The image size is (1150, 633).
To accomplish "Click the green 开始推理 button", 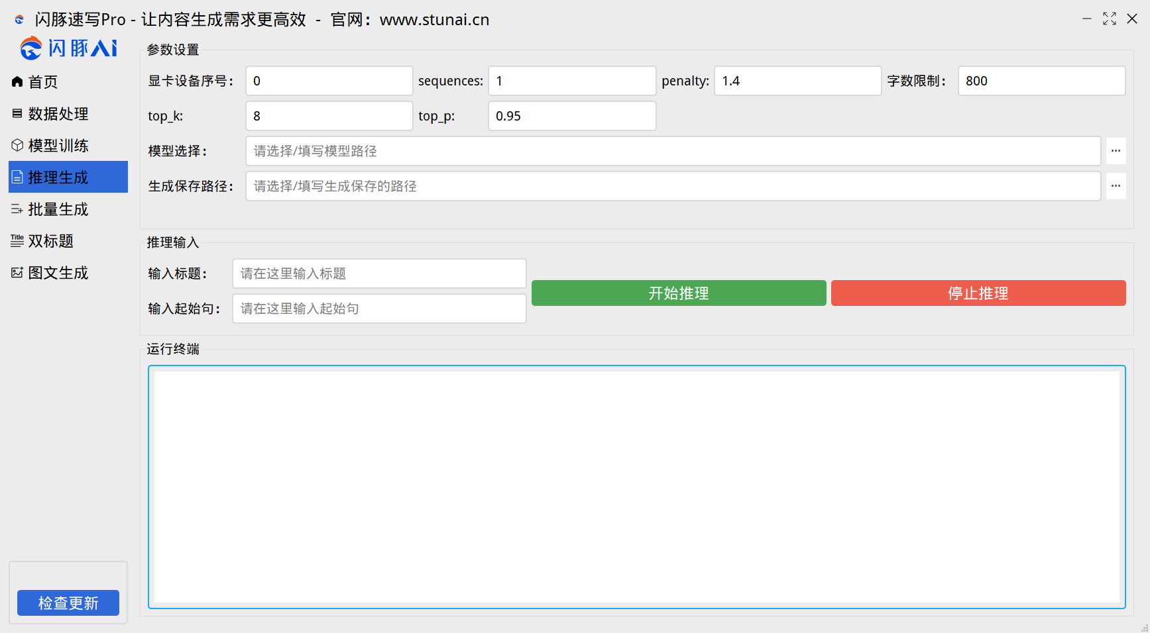I will coord(679,293).
